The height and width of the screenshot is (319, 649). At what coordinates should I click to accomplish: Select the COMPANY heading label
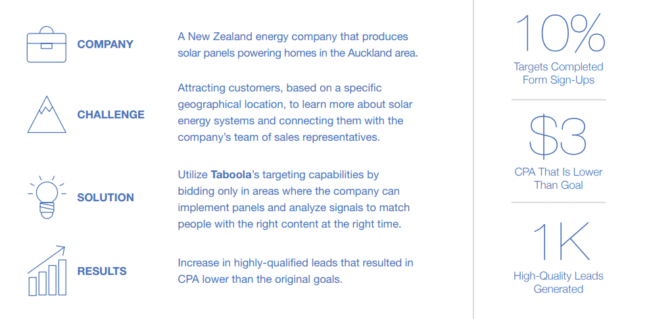pyautogui.click(x=105, y=44)
